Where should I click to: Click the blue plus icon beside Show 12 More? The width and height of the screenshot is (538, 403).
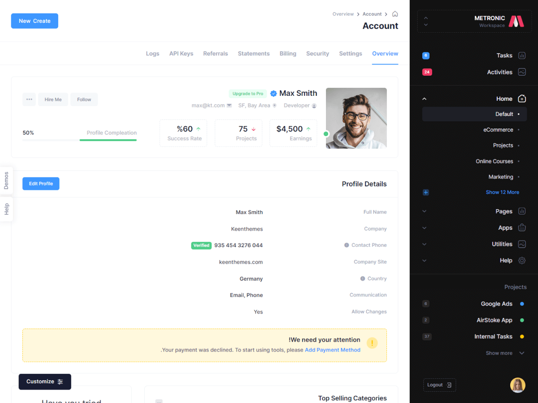point(426,193)
